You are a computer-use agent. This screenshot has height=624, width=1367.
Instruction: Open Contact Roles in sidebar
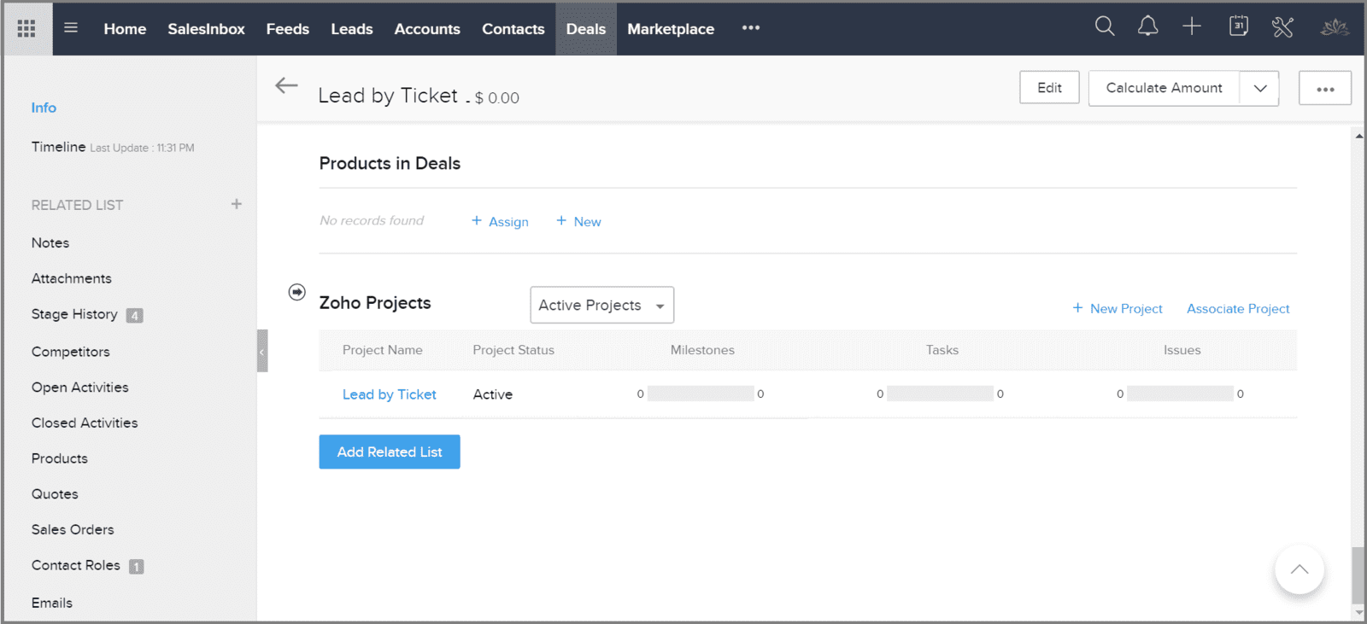pos(76,565)
